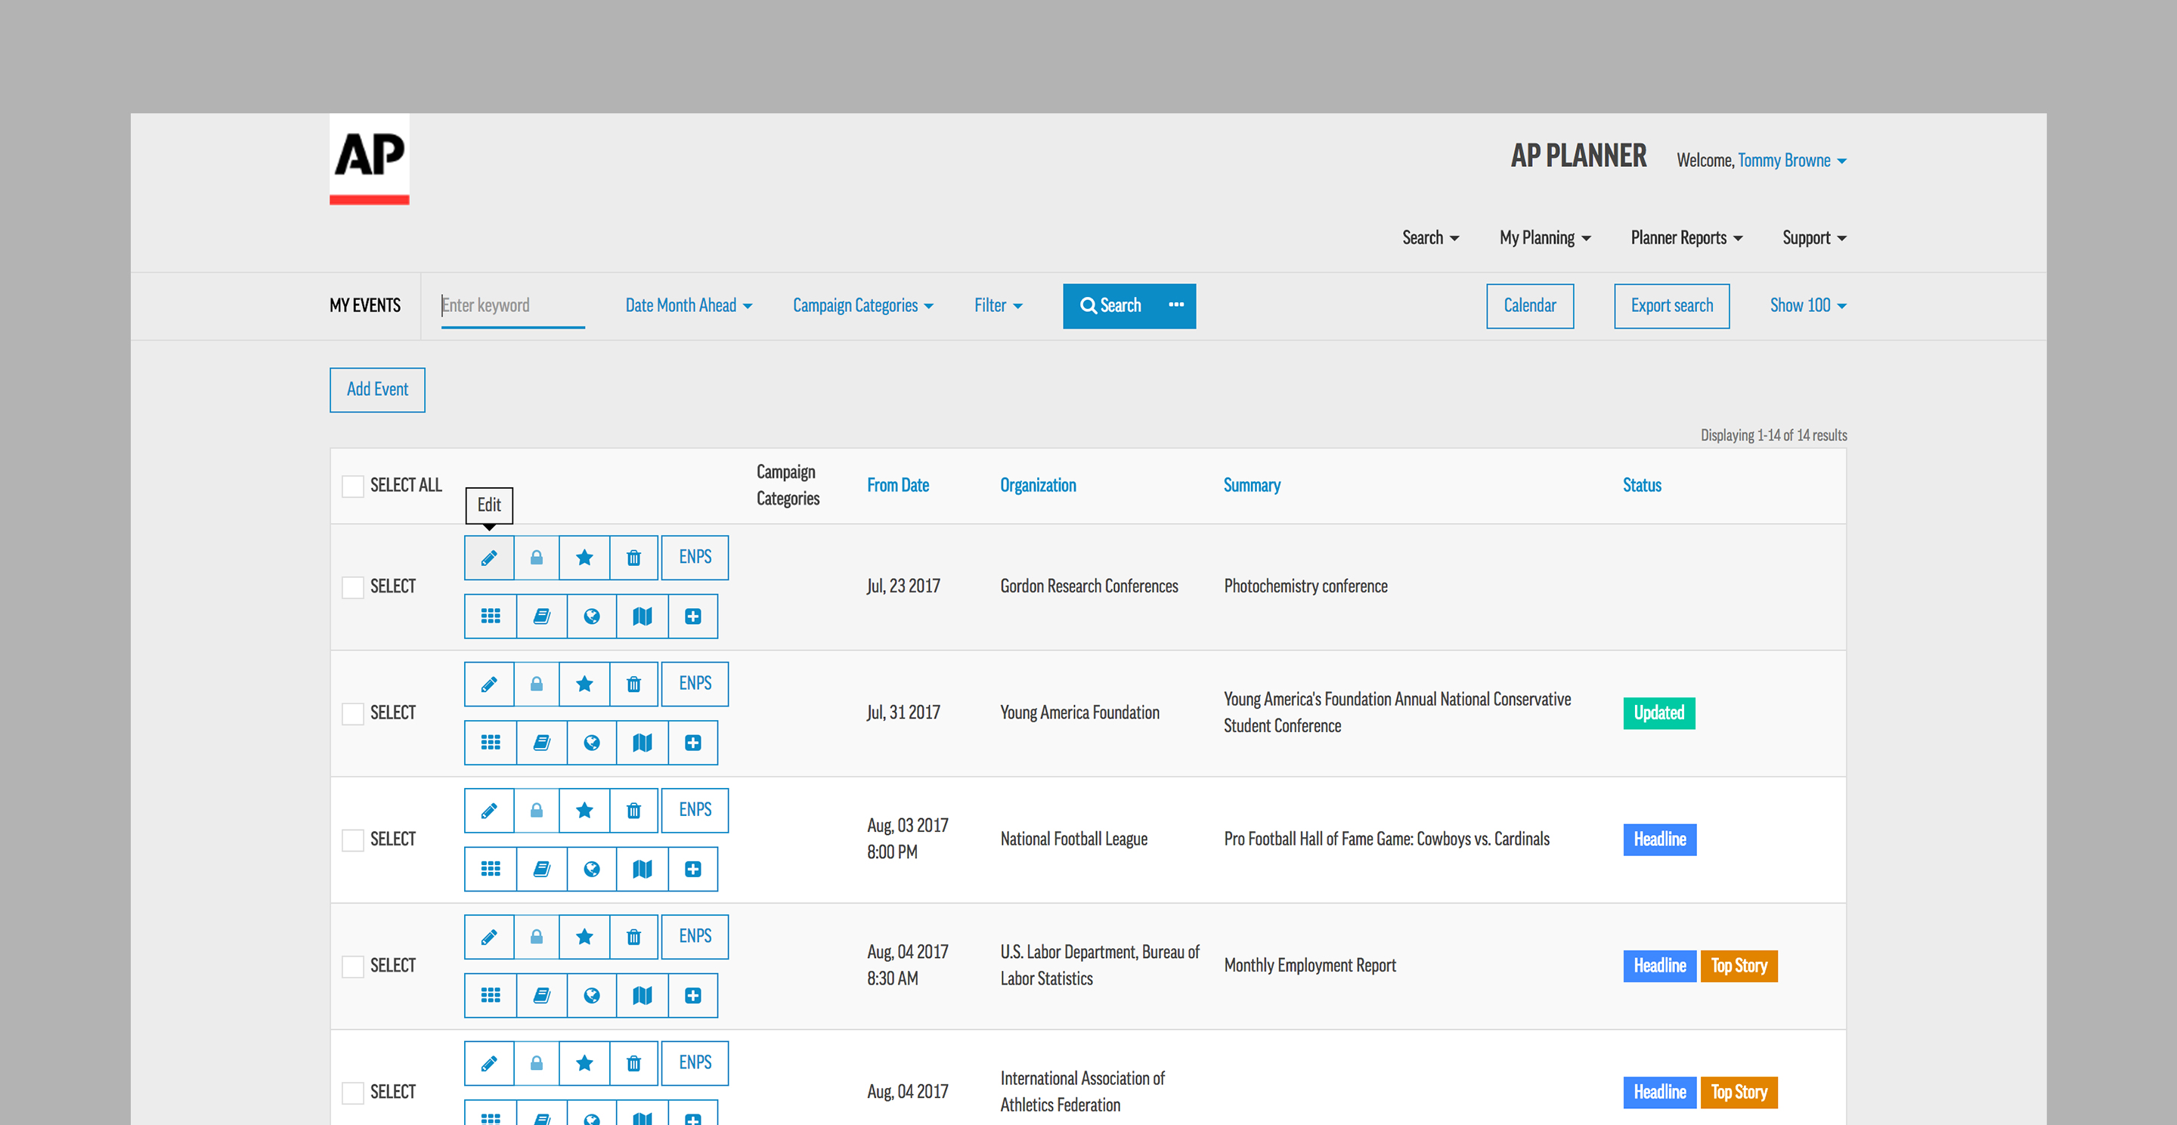
Task: Select the International Association of Athletics Federation checkbox
Action: (x=352, y=1093)
